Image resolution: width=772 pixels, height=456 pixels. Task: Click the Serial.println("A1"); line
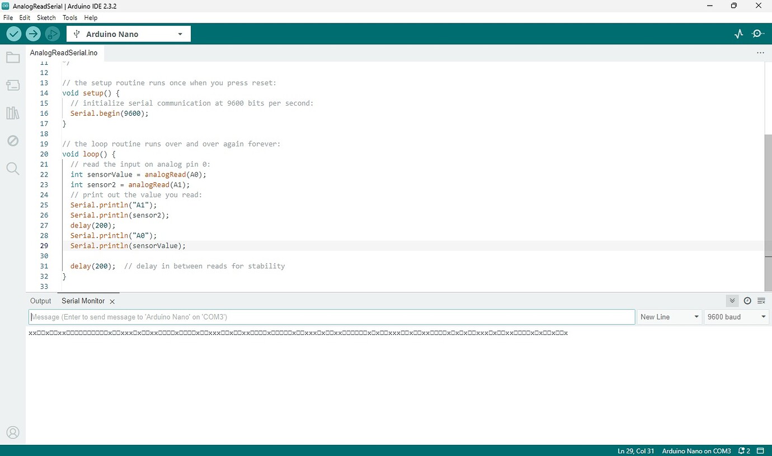click(x=114, y=205)
